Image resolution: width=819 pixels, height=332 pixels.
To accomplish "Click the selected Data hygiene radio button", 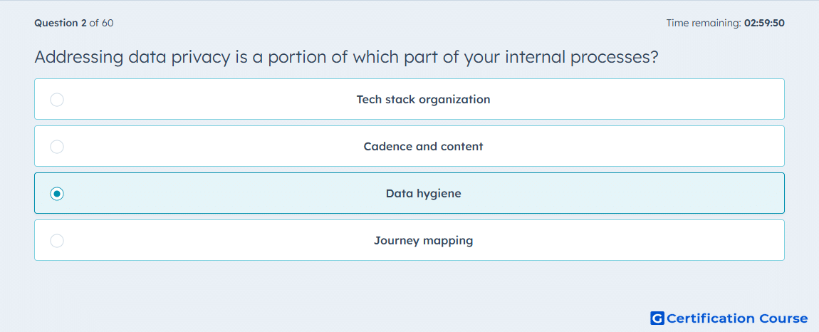I will [57, 194].
